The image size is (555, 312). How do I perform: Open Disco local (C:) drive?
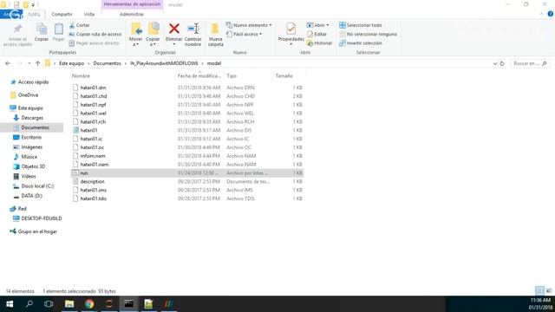pyautogui.click(x=37, y=185)
